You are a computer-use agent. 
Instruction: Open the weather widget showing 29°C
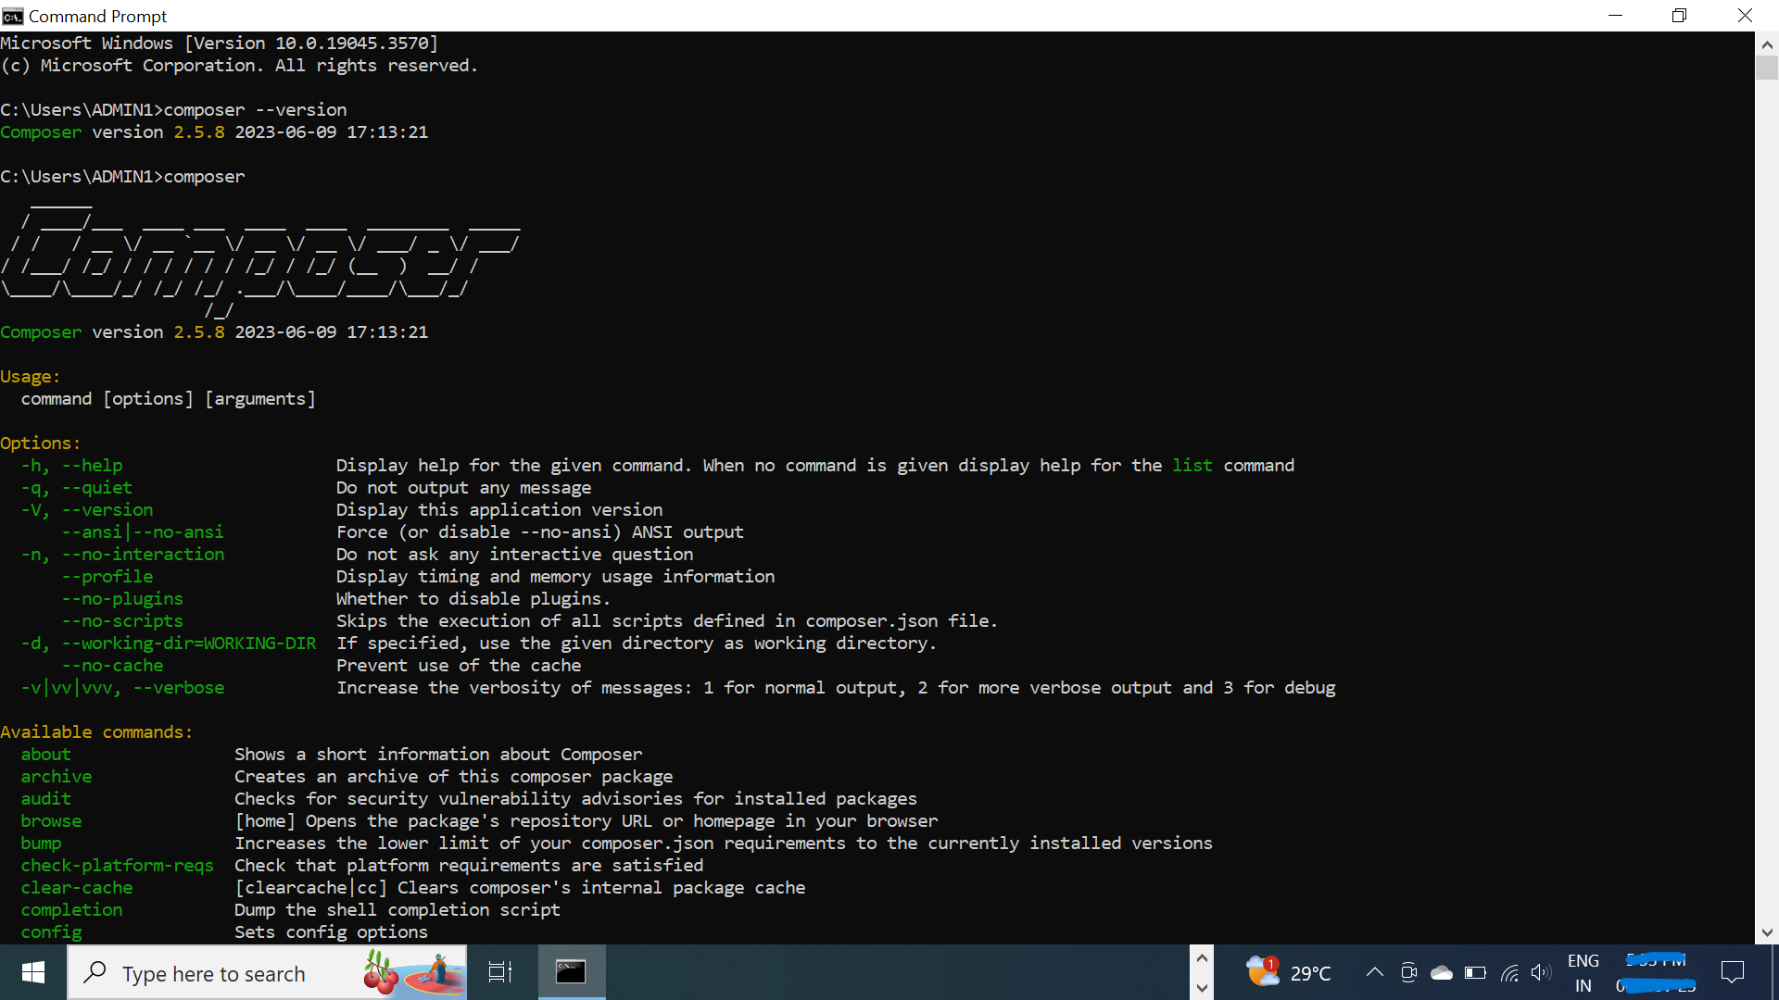click(1290, 972)
